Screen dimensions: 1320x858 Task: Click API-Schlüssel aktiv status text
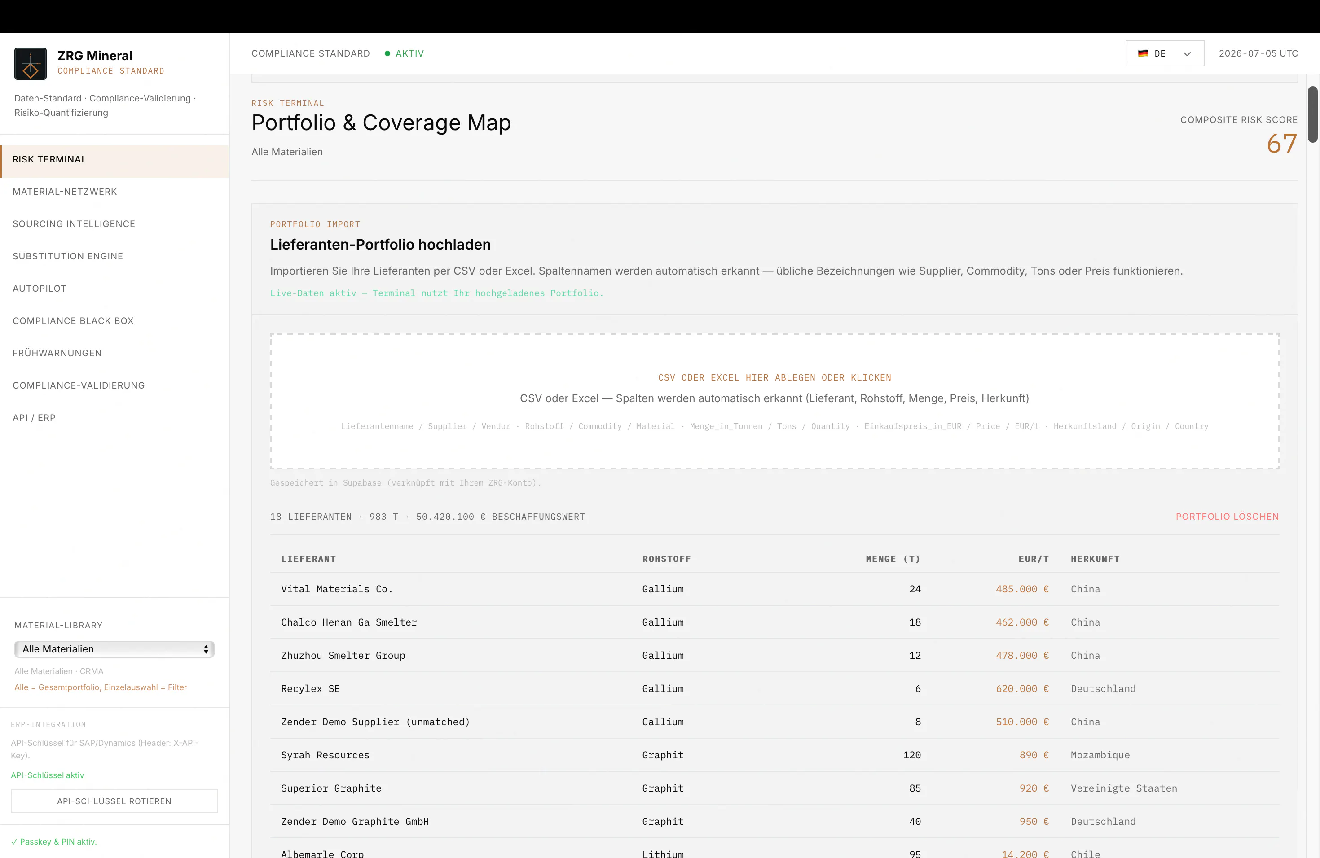point(48,775)
